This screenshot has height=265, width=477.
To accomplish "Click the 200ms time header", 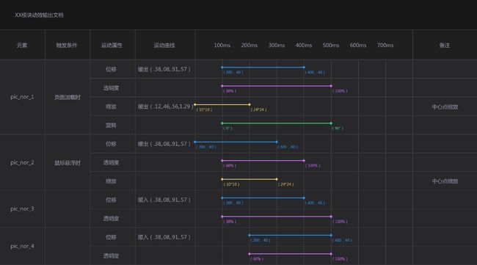I will [250, 46].
